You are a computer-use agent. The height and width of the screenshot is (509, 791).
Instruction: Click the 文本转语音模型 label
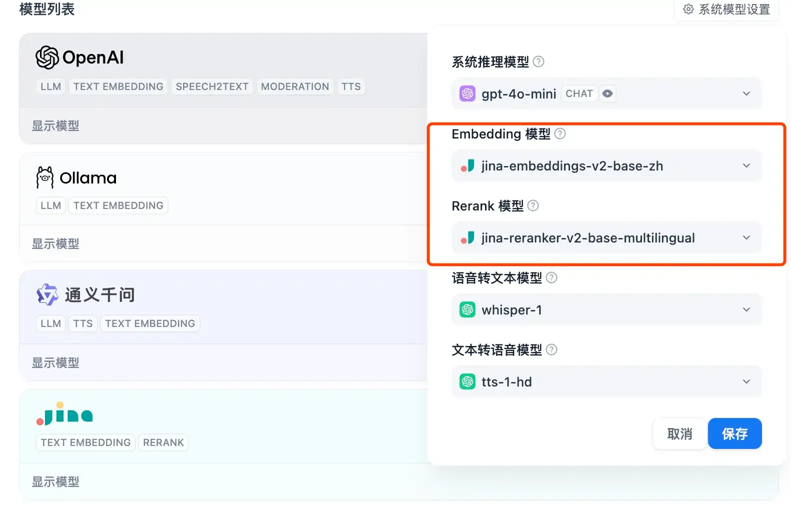pos(497,349)
